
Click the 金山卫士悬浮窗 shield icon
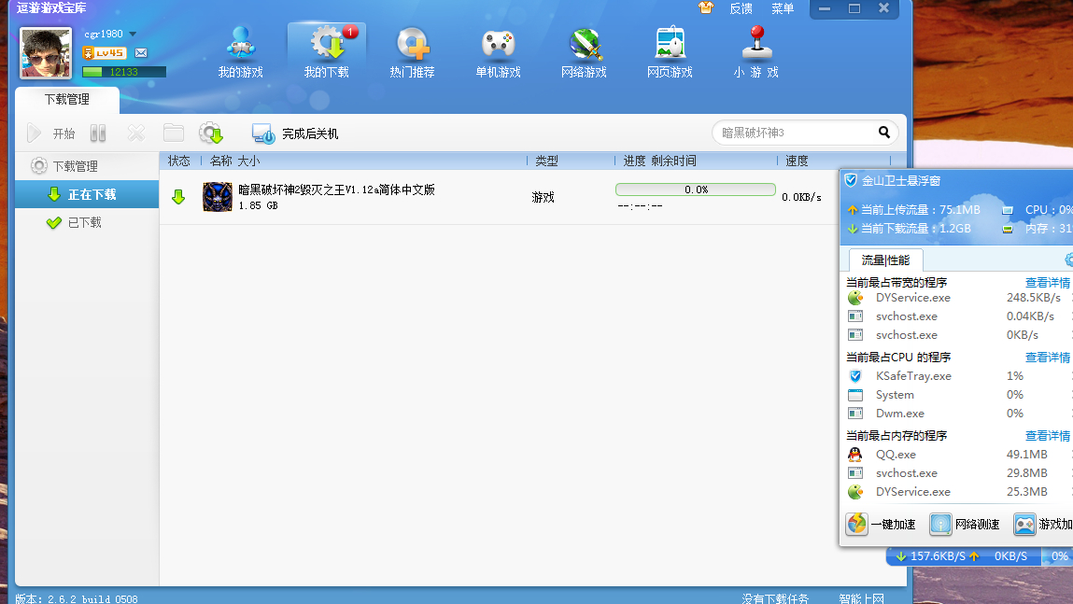coord(851,180)
